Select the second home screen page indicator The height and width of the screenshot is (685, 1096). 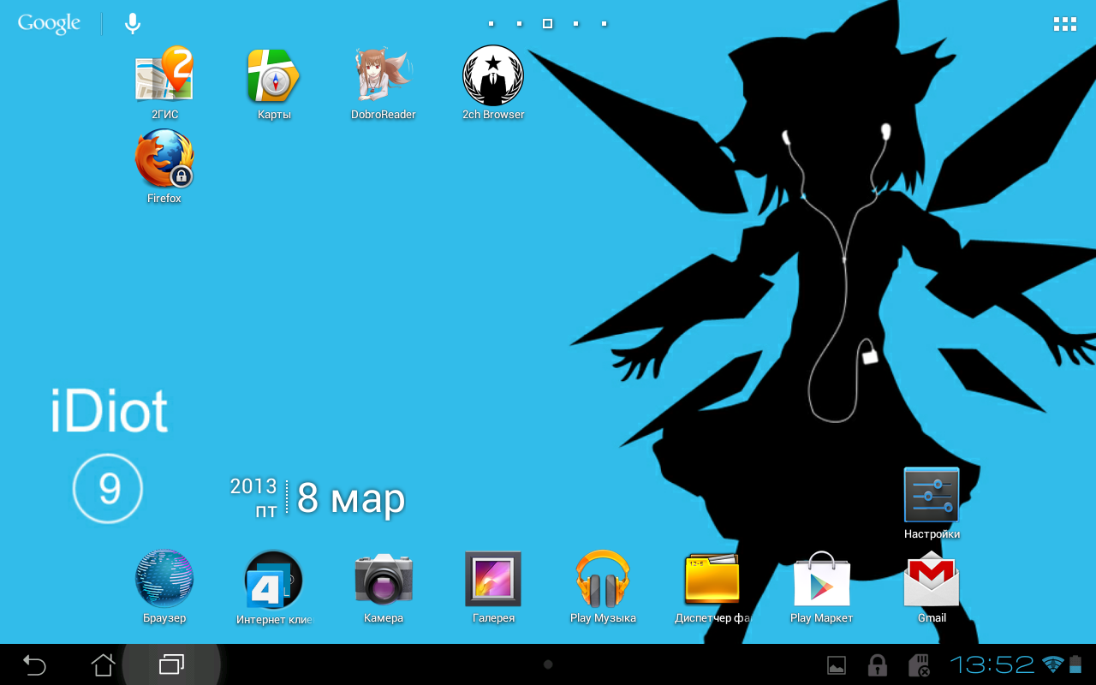519,24
